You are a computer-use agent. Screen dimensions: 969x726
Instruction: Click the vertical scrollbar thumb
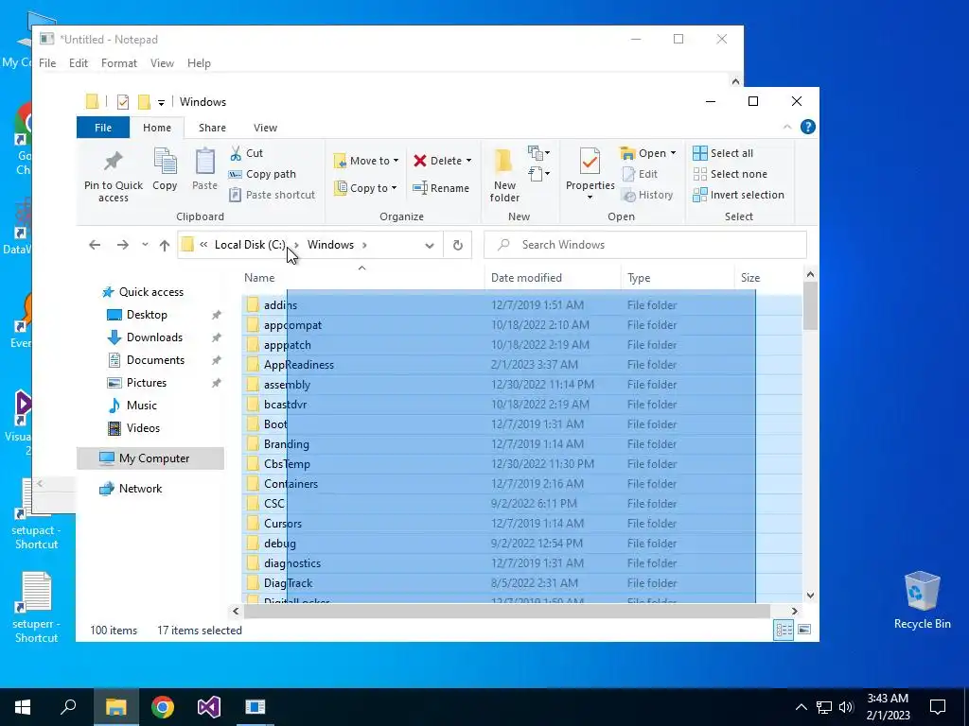[810, 305]
